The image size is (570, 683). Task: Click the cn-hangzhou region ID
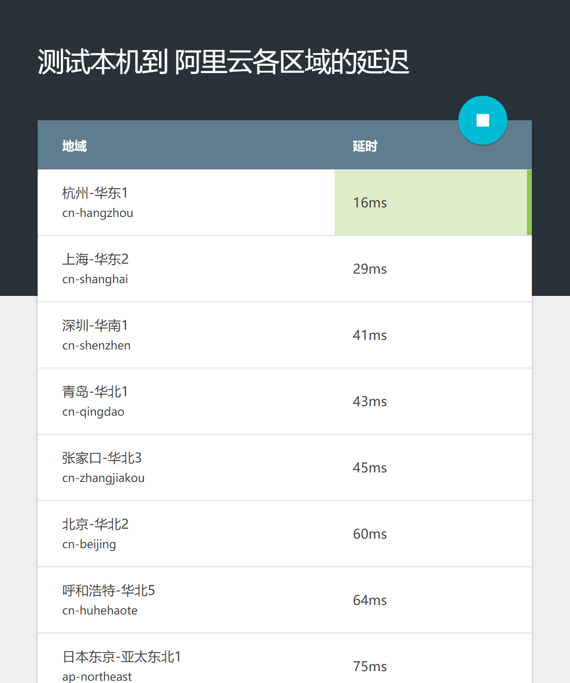click(x=98, y=213)
